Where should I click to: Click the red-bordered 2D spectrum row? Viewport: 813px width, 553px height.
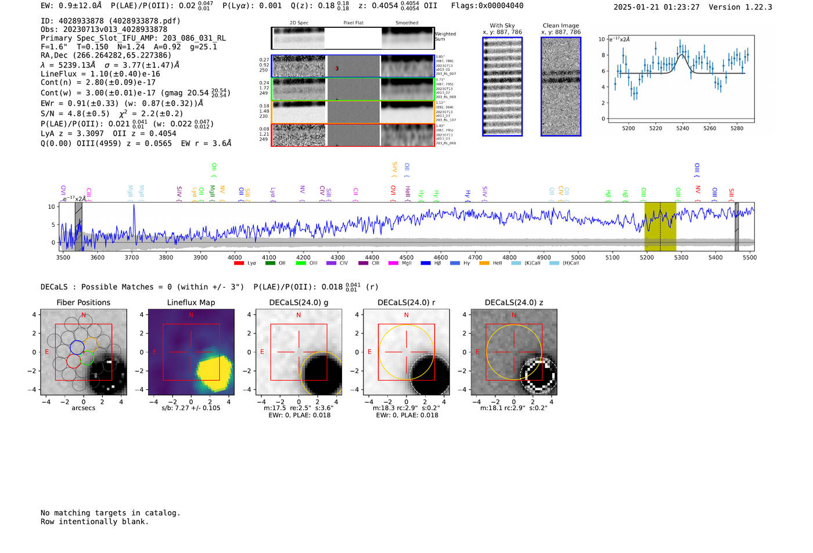(x=352, y=135)
